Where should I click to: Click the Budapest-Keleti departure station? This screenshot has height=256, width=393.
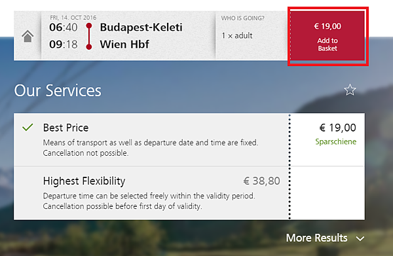141,27
